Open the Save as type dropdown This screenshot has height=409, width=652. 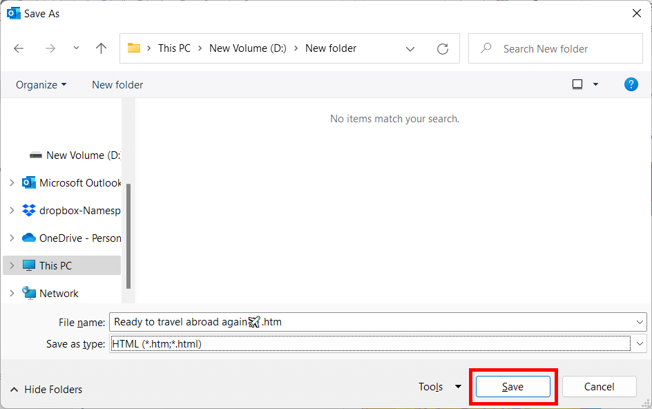click(640, 343)
